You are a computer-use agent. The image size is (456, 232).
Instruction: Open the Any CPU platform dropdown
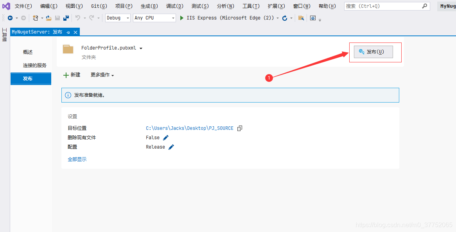(154, 18)
